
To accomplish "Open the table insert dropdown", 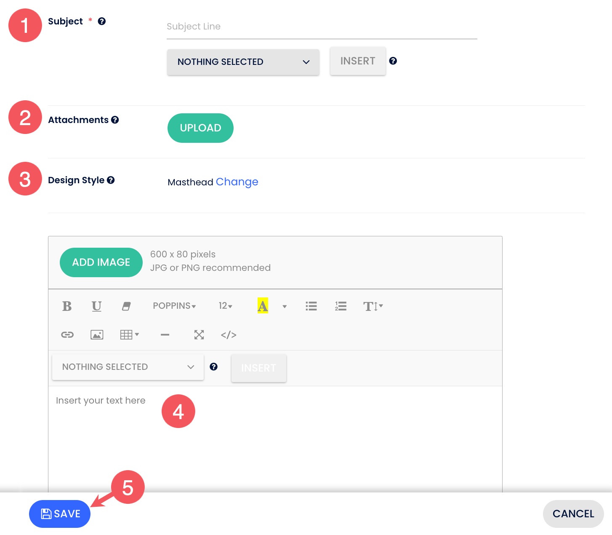I will (129, 335).
